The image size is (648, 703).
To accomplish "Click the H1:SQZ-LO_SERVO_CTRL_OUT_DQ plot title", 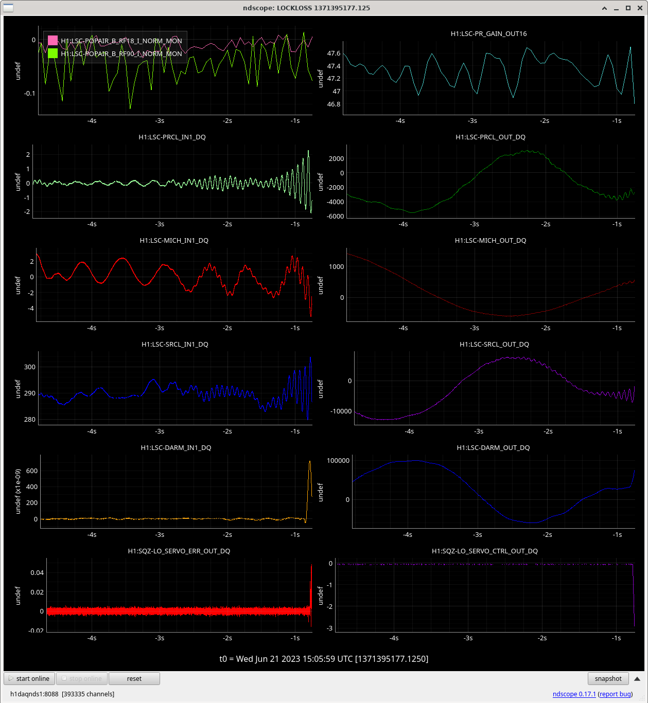I will pyautogui.click(x=484, y=551).
